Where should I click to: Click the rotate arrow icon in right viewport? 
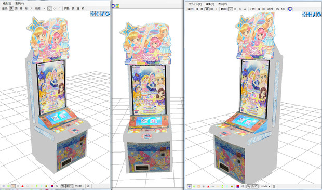[x=319, y=15]
